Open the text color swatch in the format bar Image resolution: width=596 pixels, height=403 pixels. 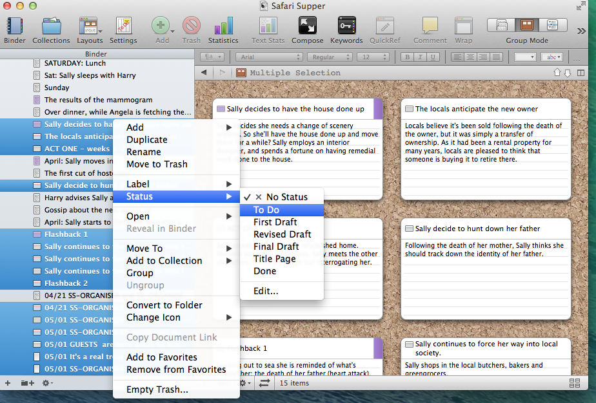tap(525, 57)
